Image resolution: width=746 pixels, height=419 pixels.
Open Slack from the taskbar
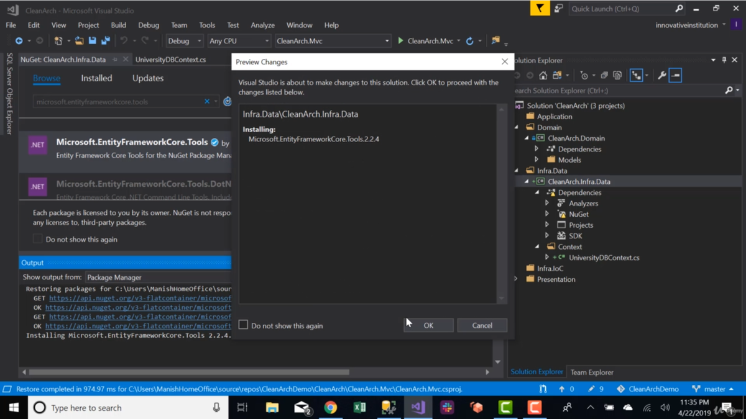447,408
